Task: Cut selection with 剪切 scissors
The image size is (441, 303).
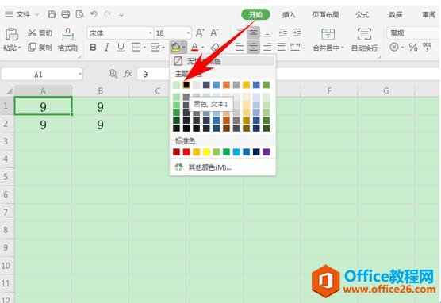Action: click(x=40, y=33)
